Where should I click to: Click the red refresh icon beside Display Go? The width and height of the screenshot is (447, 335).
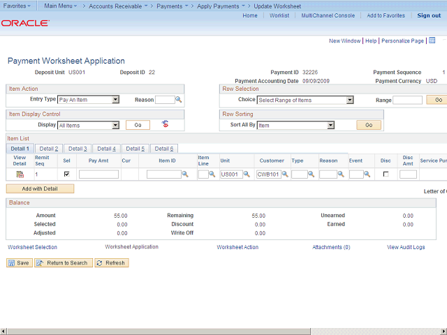165,124
